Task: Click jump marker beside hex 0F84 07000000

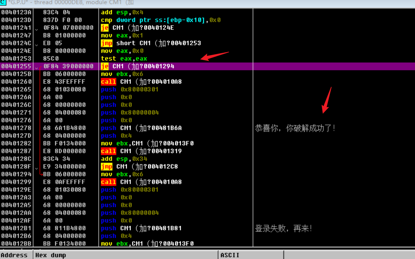Action: point(37,30)
